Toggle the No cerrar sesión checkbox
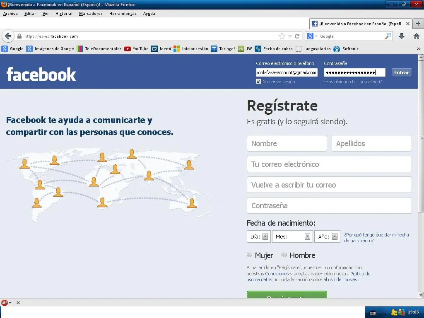This screenshot has width=424, height=318. tap(258, 82)
